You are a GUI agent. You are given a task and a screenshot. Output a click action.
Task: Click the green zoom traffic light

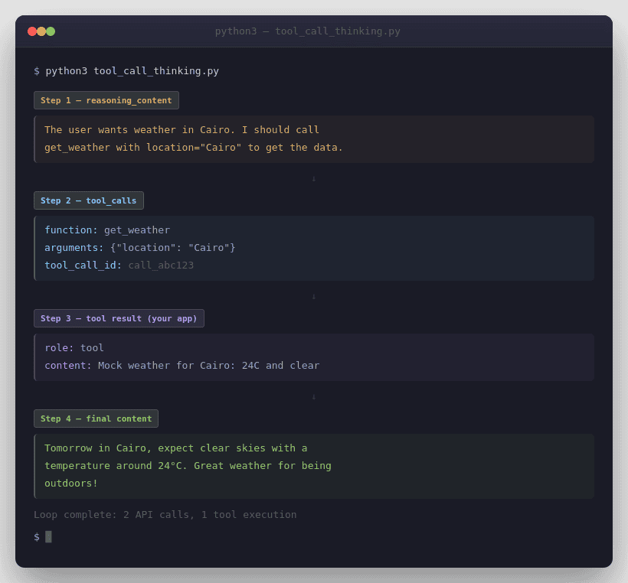(x=51, y=31)
